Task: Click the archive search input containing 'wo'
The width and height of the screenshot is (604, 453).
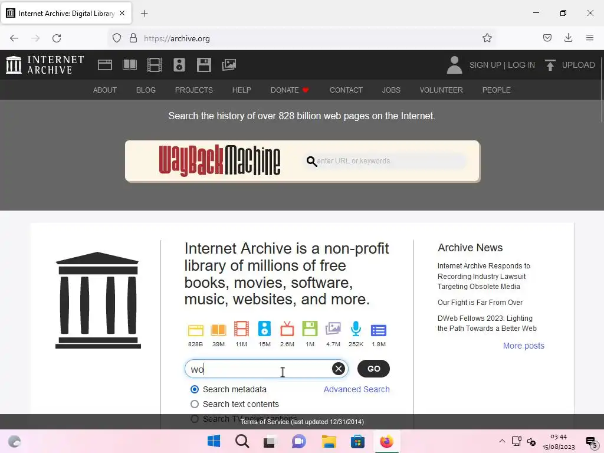Action: pyautogui.click(x=267, y=369)
